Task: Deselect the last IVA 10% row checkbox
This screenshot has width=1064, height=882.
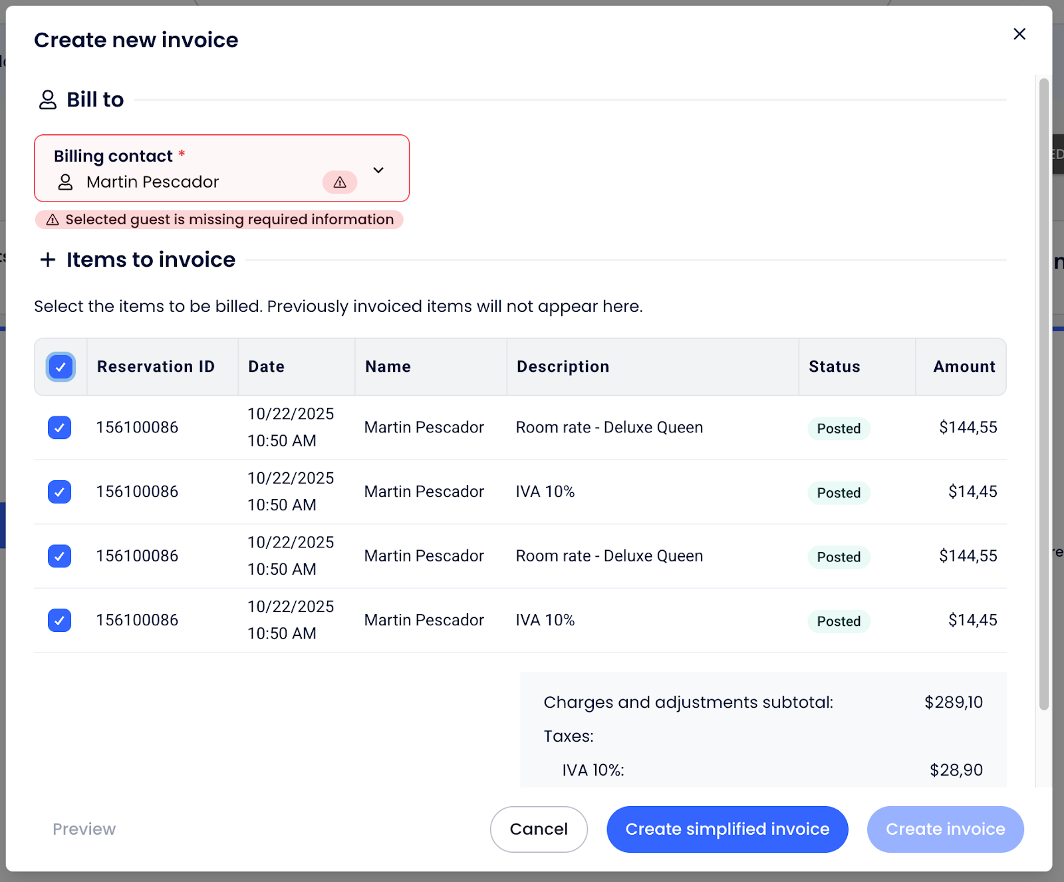Action: (x=60, y=621)
